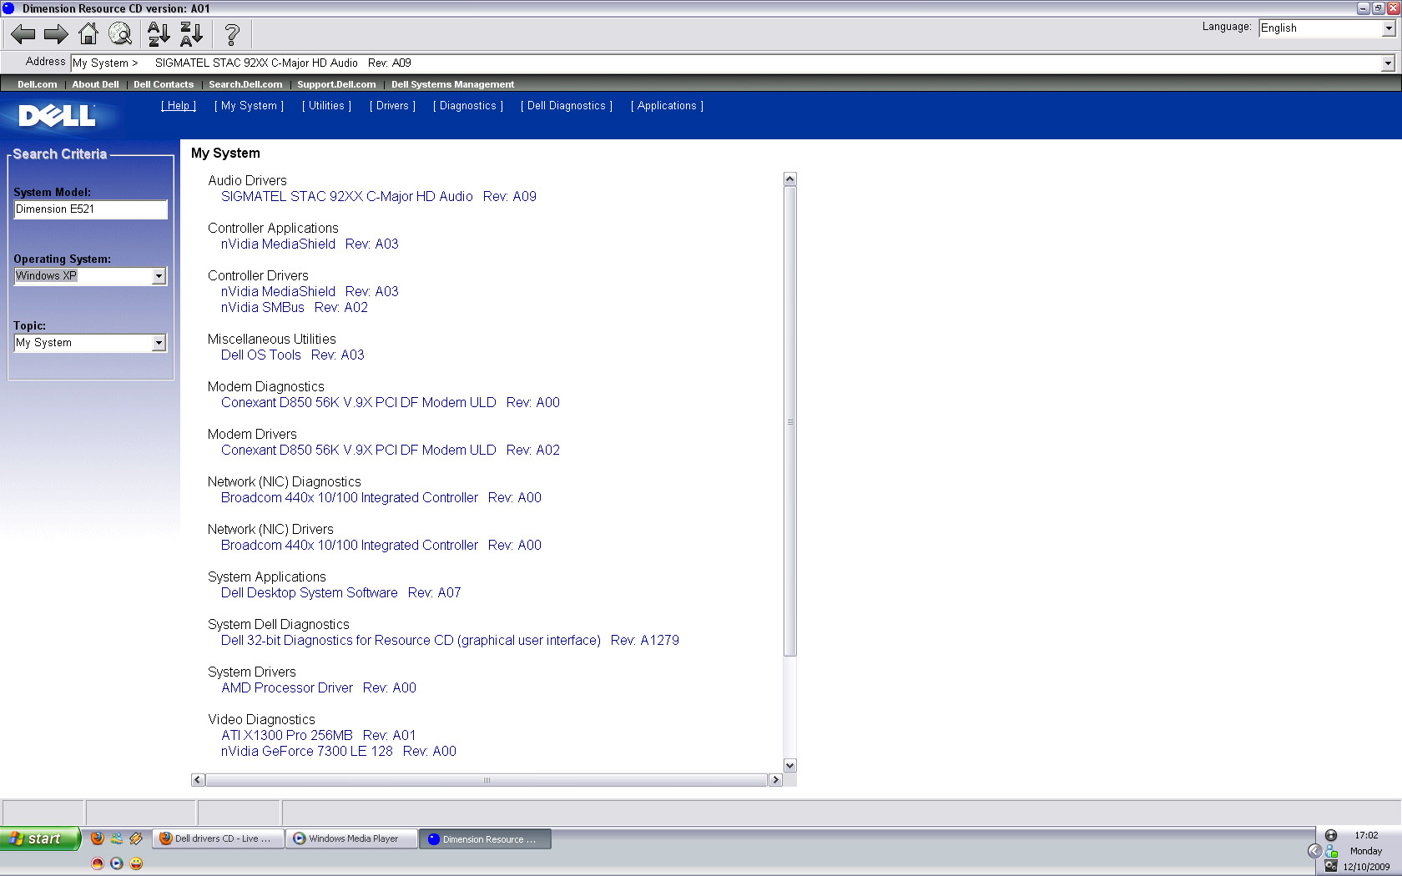
Task: Open Dell Desktop System Software link
Action: 341,593
